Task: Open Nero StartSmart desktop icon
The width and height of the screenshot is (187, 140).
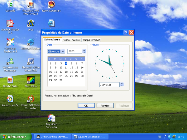Action: tap(51, 4)
